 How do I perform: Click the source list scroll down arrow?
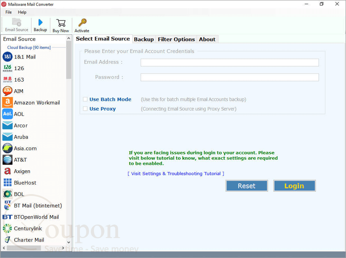[x=69, y=242]
